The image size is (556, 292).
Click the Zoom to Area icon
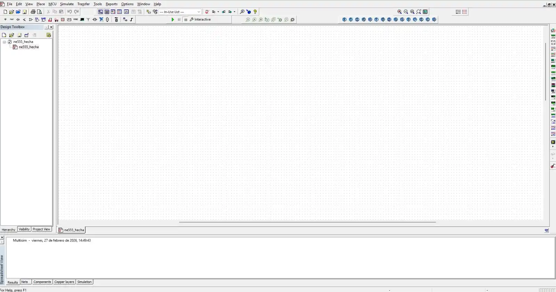click(x=412, y=12)
